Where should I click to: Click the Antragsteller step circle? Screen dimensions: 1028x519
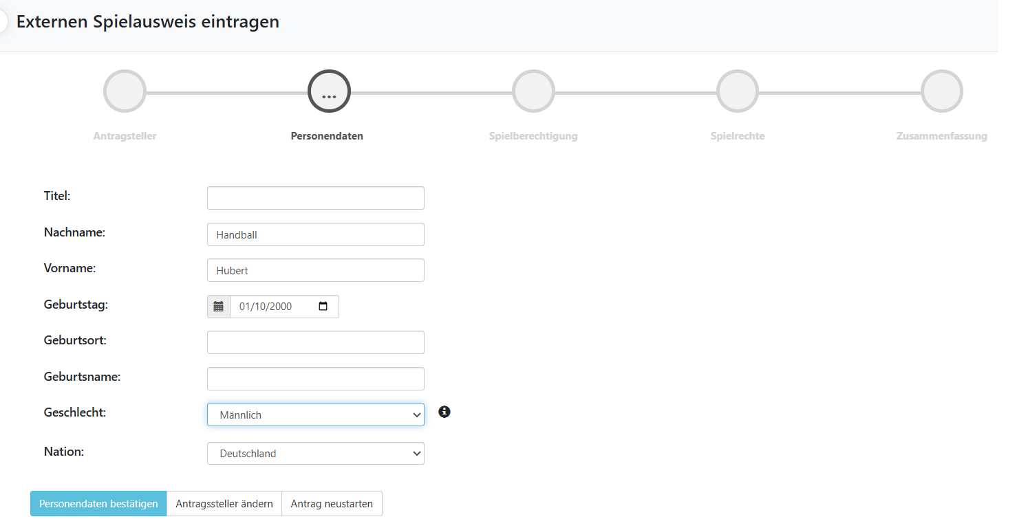click(125, 91)
